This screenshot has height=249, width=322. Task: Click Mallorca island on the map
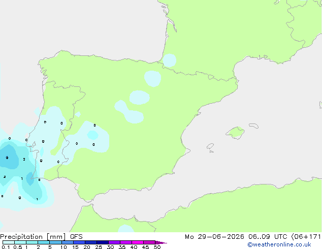click(x=235, y=133)
